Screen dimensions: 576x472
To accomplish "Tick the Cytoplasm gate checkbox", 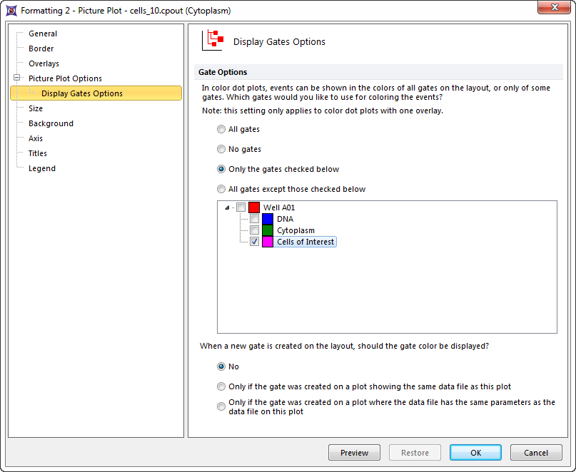I will (x=254, y=230).
